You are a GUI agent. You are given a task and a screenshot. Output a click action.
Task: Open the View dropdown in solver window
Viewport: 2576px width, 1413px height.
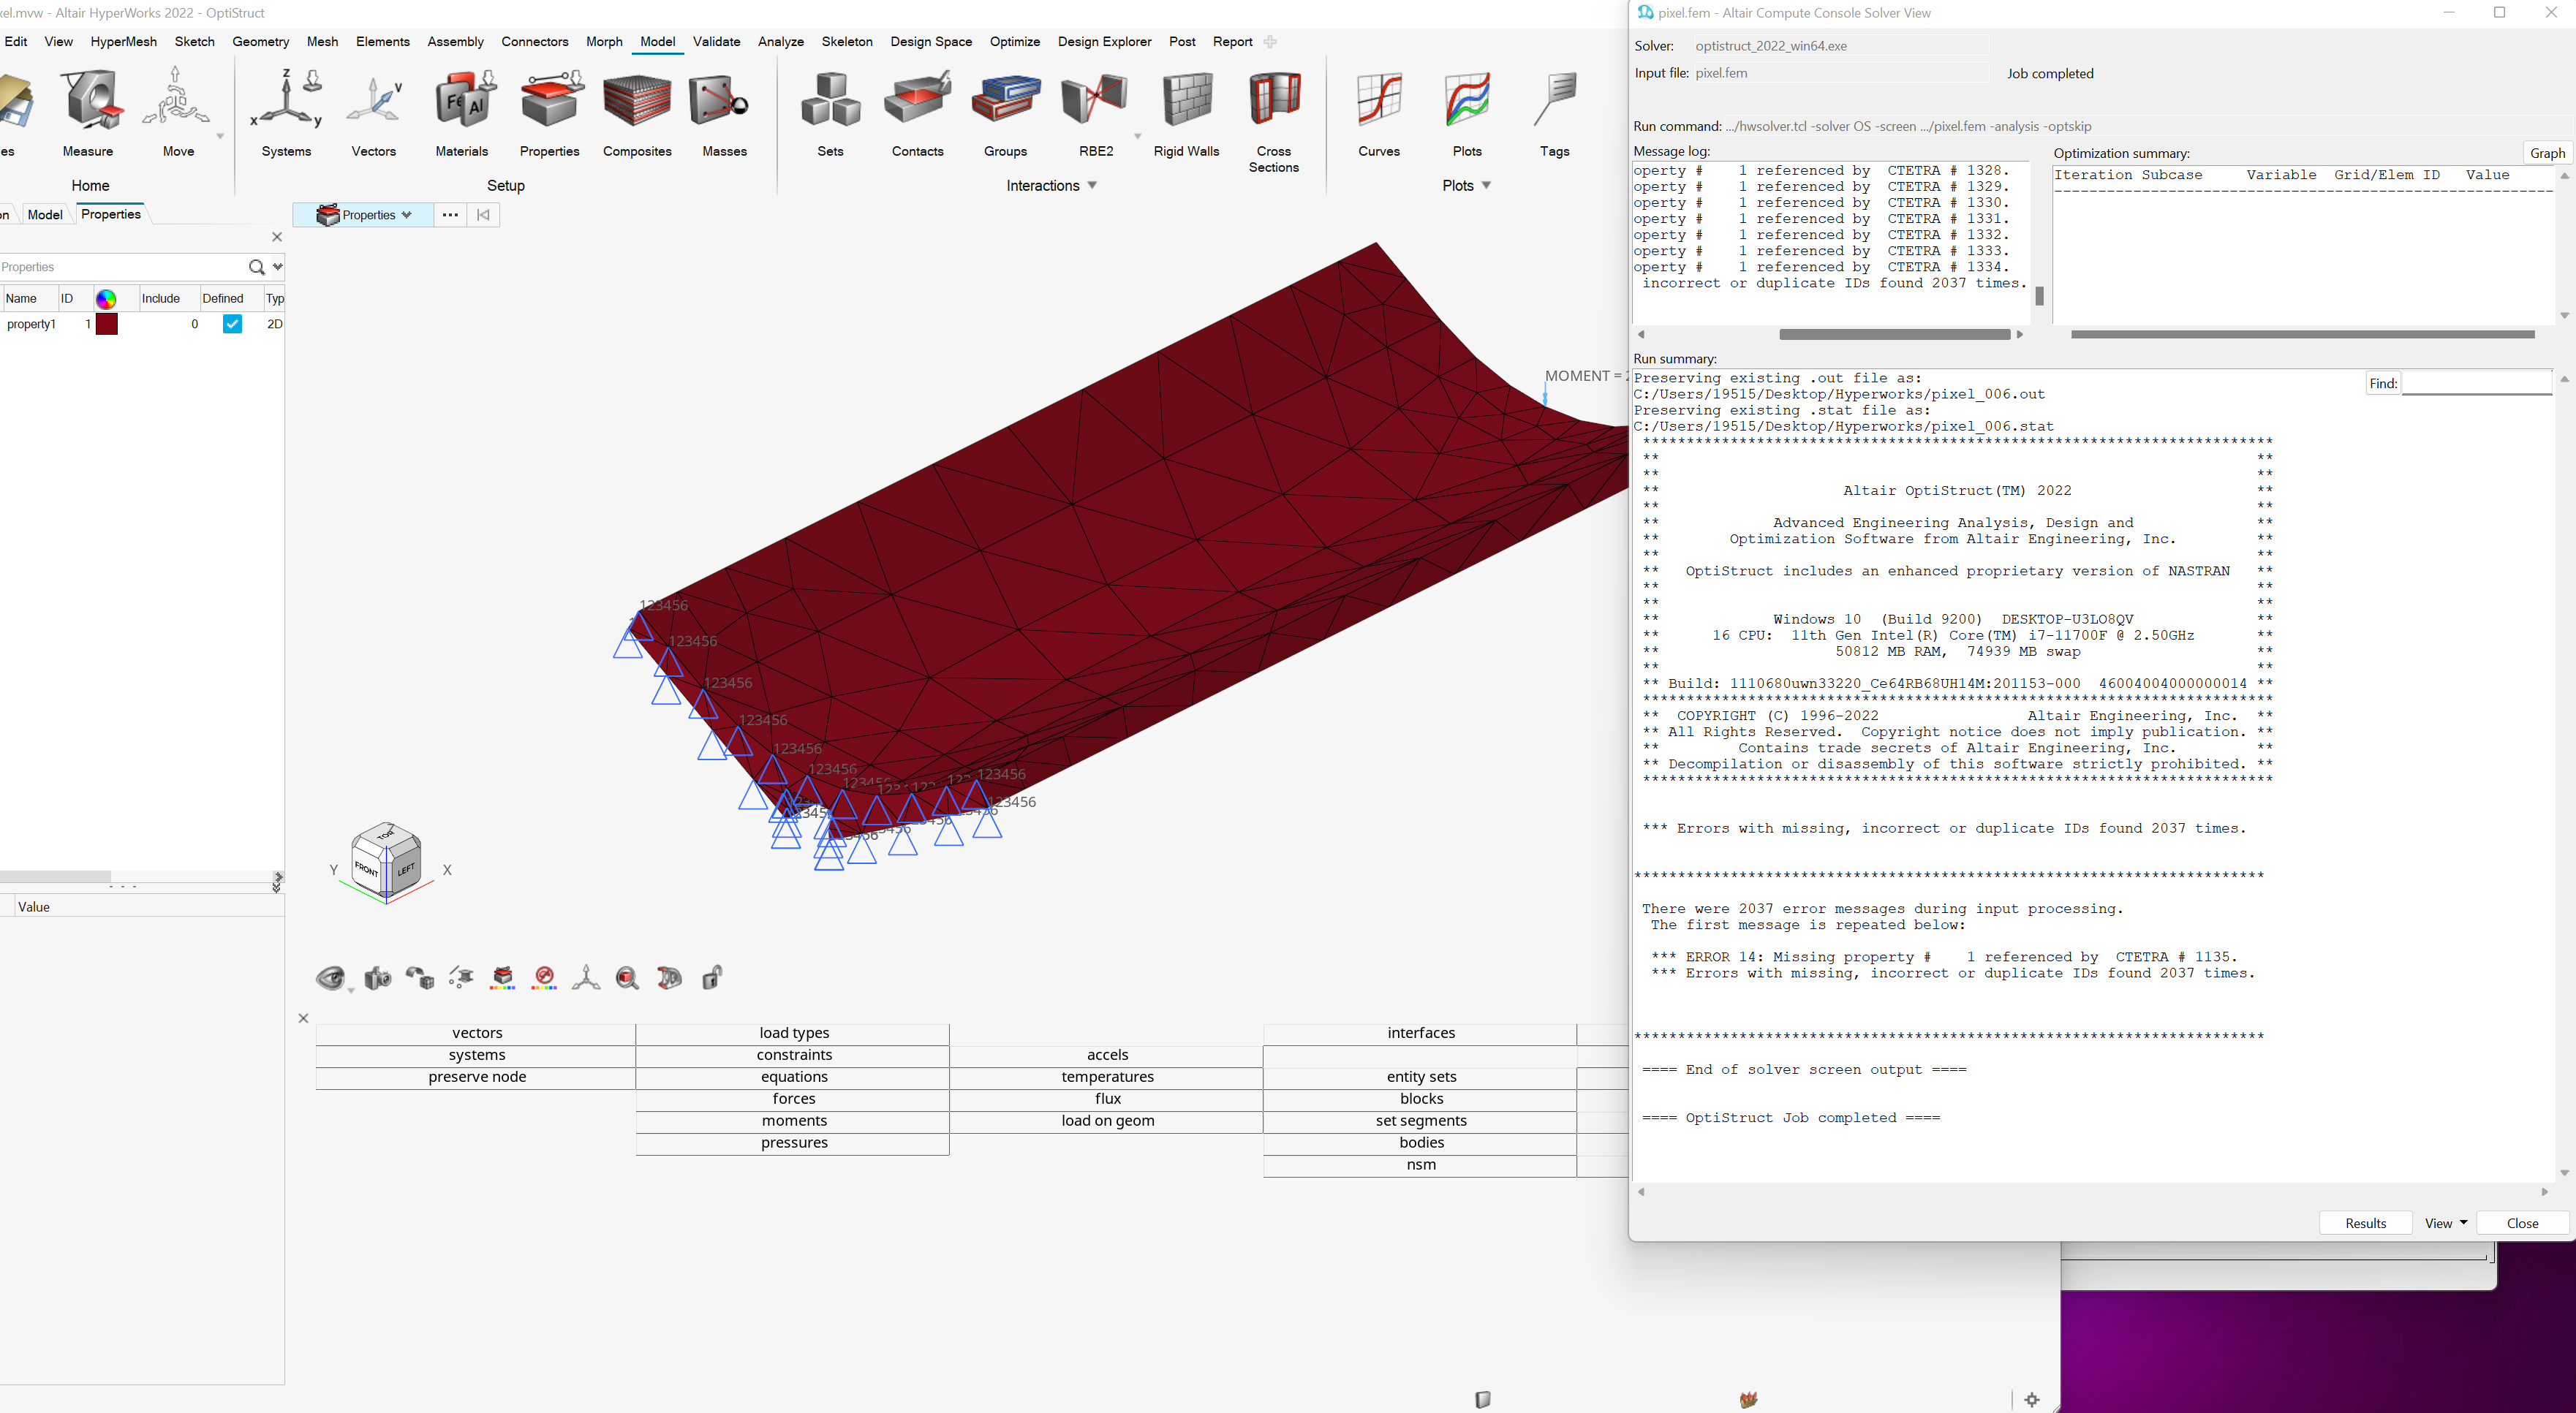(2445, 1223)
